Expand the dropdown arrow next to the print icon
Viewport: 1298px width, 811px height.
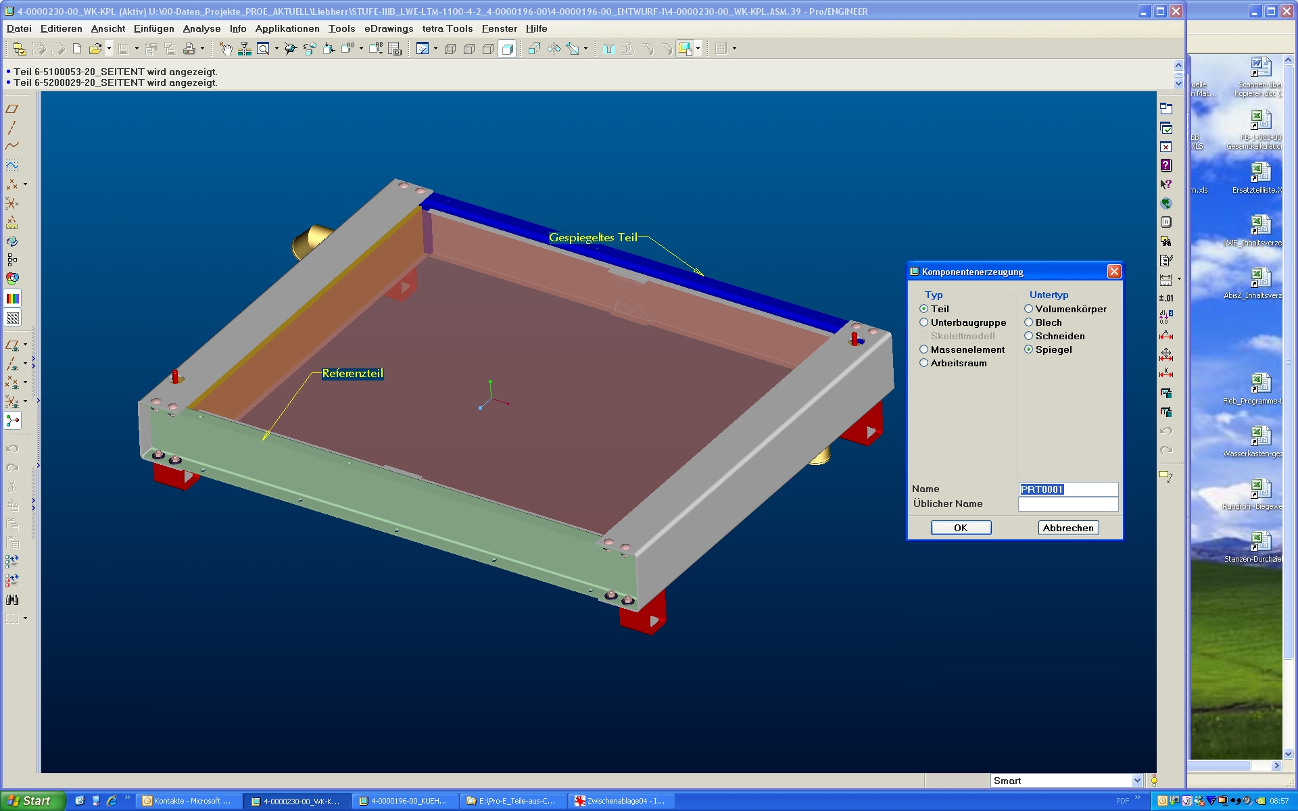coord(202,49)
